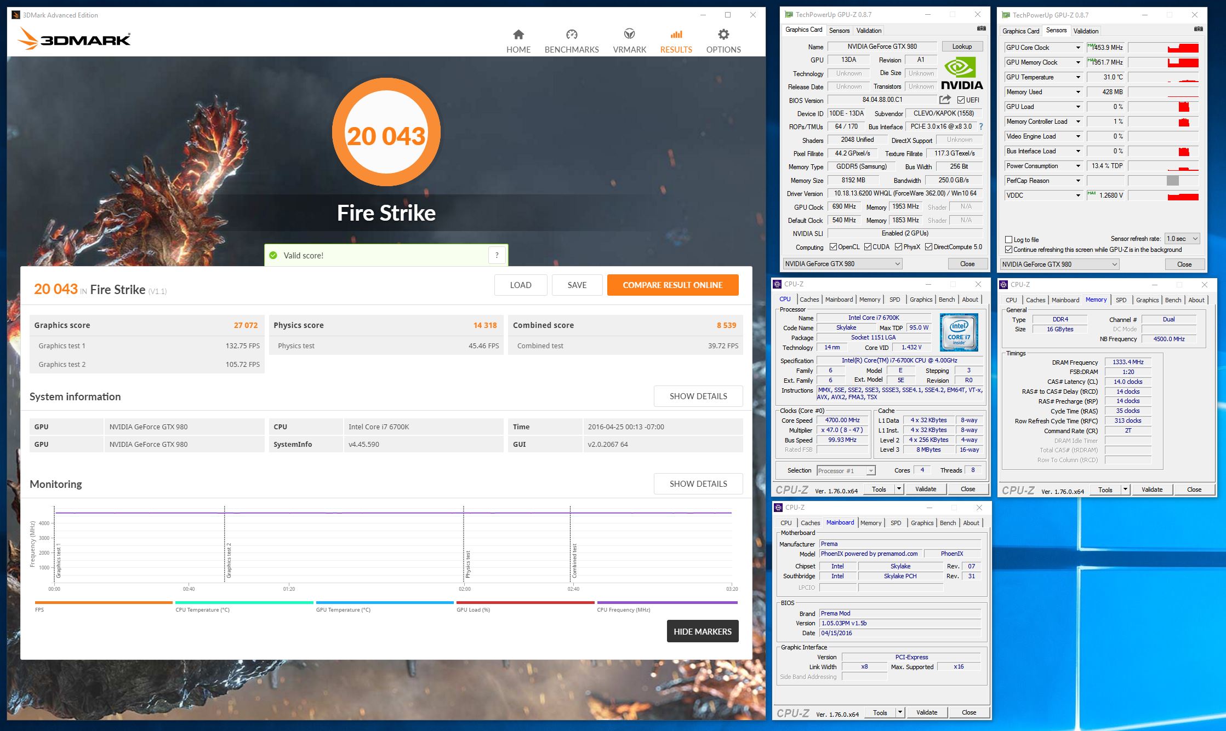Click Validate in the CPU-Z Memory window

click(x=1151, y=490)
